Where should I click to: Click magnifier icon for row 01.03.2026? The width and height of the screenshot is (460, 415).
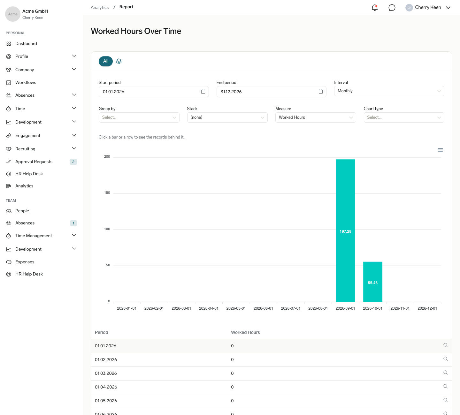[x=445, y=373]
